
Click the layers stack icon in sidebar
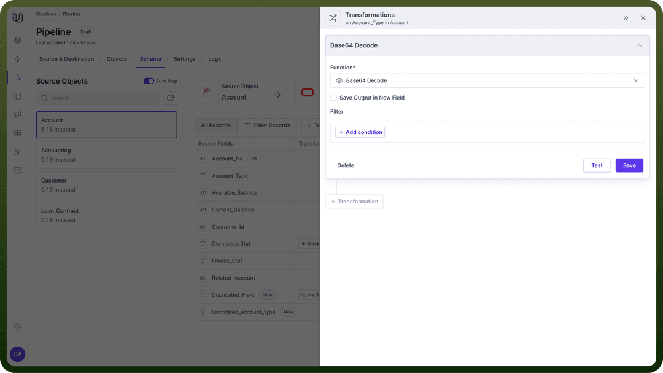(x=17, y=40)
